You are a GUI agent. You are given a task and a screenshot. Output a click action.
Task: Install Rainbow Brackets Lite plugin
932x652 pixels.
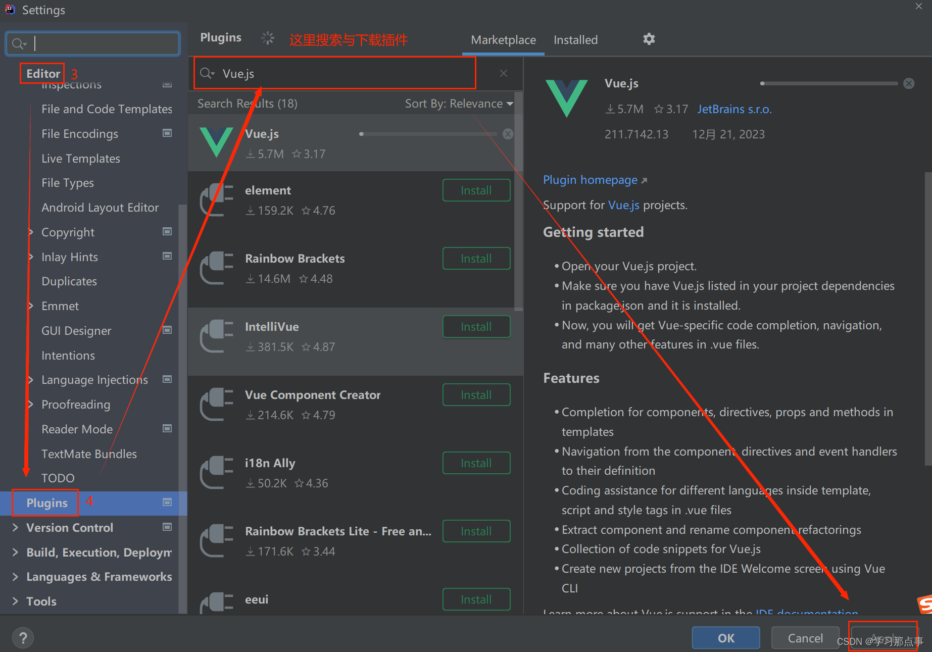pyautogui.click(x=476, y=531)
